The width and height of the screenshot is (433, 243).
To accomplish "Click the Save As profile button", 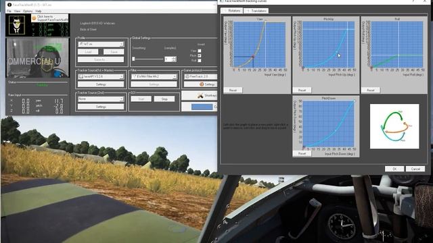I will point(101,59).
